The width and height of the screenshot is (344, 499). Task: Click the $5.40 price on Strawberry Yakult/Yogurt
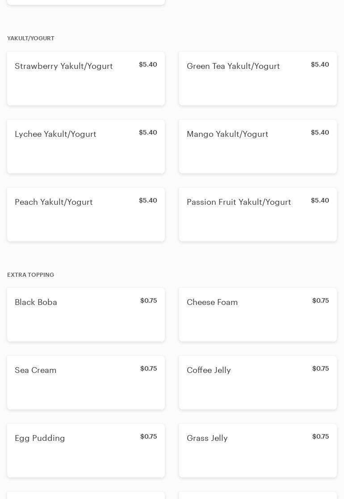click(x=148, y=64)
